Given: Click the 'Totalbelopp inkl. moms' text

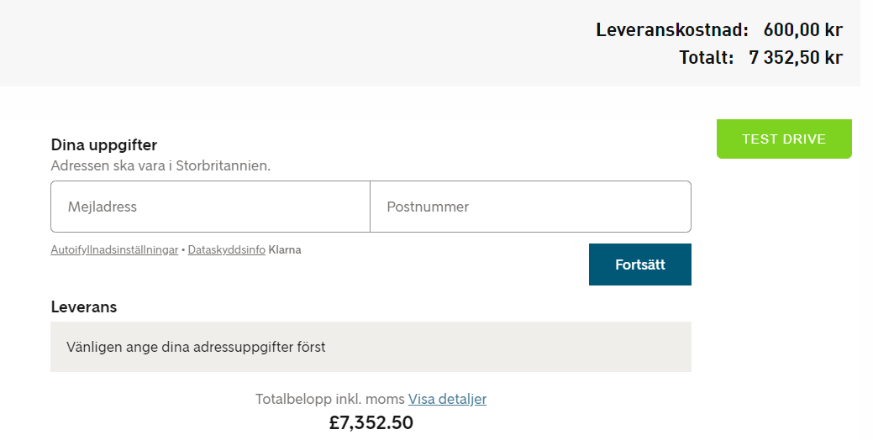Looking at the screenshot, I should 330,399.
